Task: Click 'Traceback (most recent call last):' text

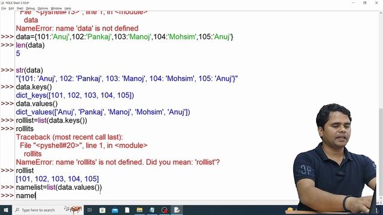Action: (x=69, y=137)
